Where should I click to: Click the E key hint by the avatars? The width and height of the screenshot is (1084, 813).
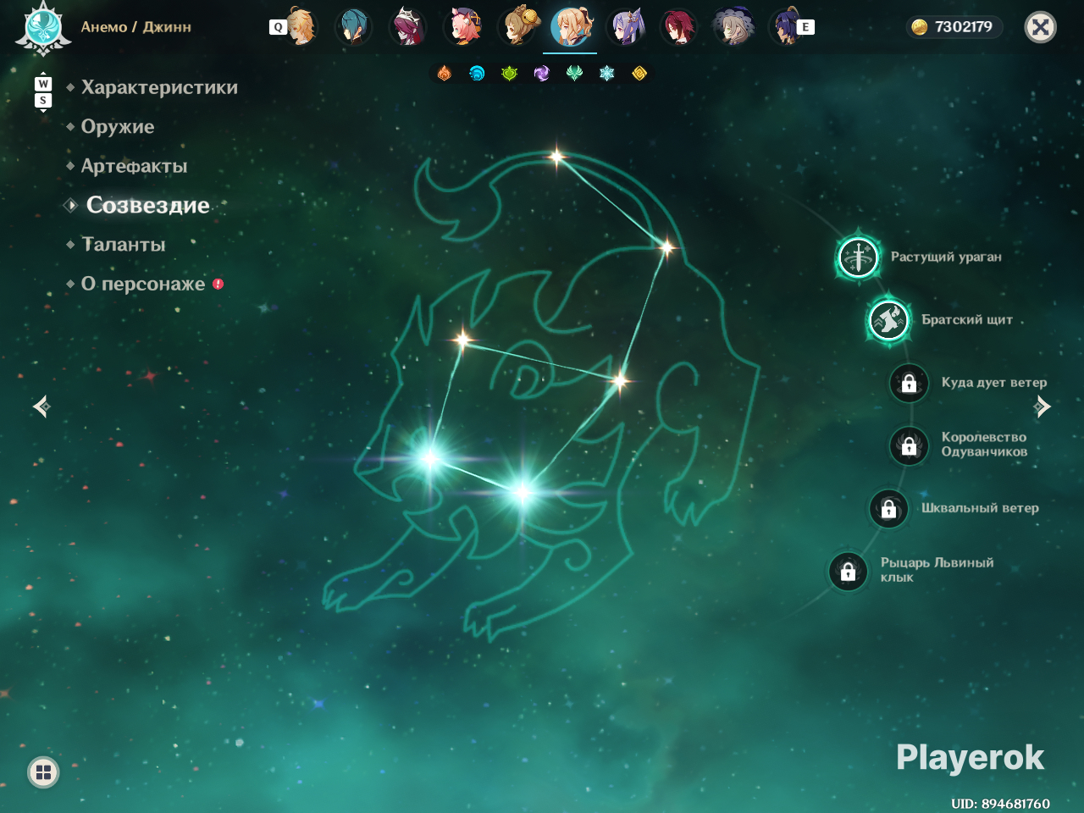[x=805, y=27]
